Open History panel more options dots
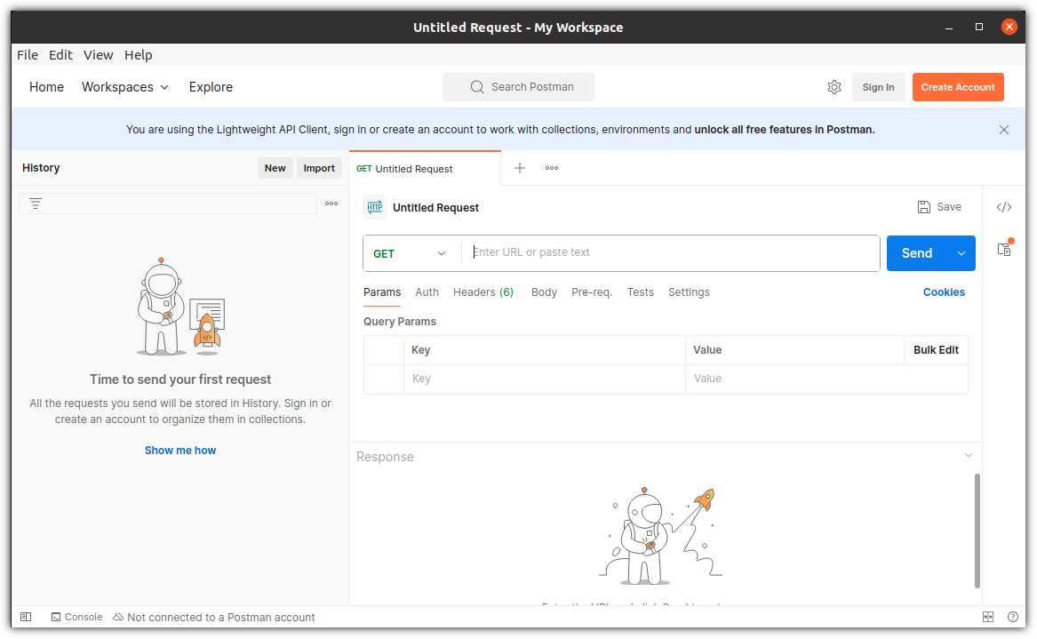Viewport: 1037px width, 639px height. click(331, 204)
